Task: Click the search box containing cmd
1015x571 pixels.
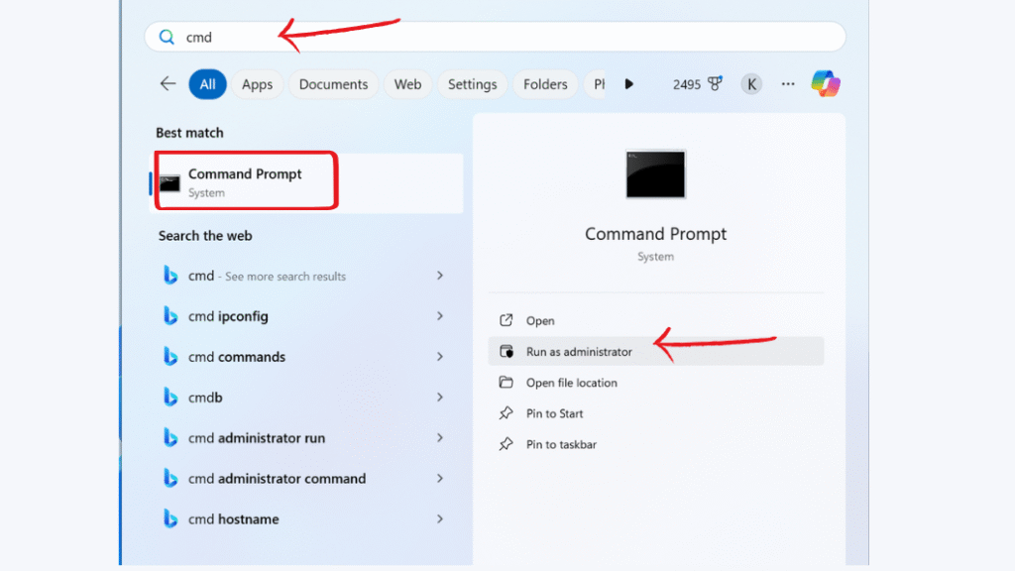Action: tap(496, 37)
